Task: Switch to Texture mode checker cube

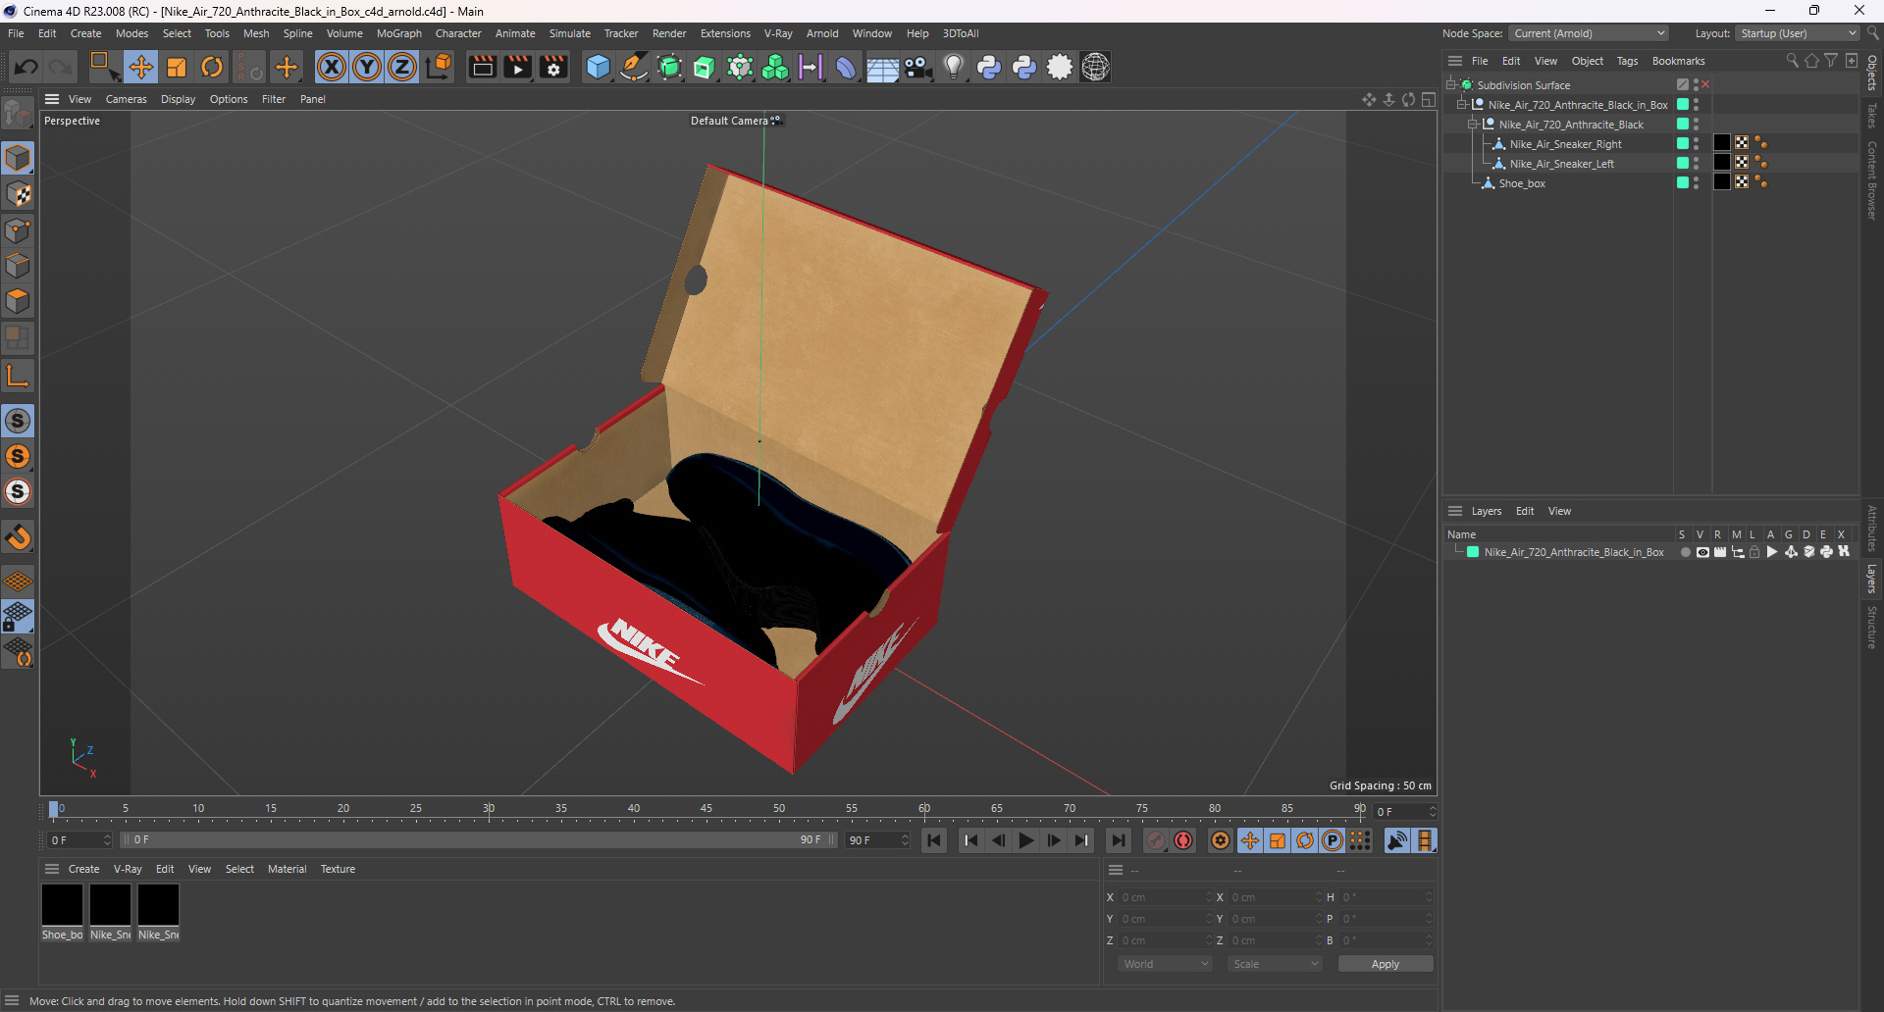Action: point(18,194)
